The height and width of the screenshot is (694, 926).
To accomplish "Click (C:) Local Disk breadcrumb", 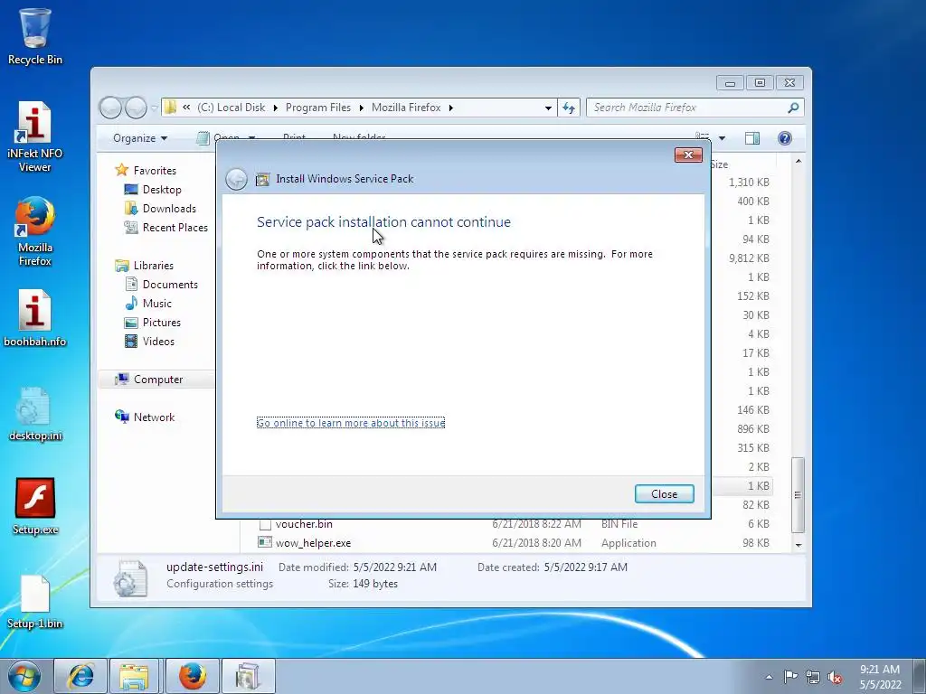I will (231, 108).
